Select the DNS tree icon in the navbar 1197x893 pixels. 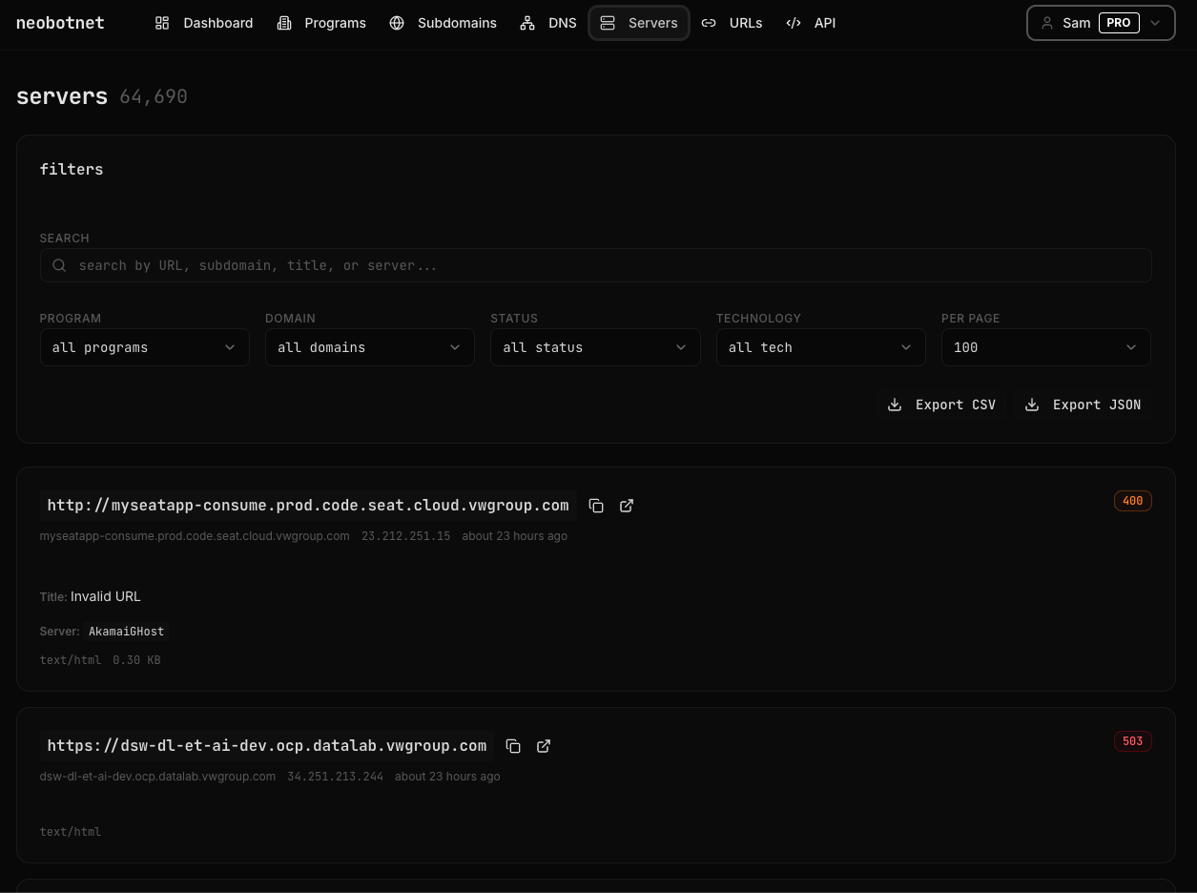click(527, 23)
